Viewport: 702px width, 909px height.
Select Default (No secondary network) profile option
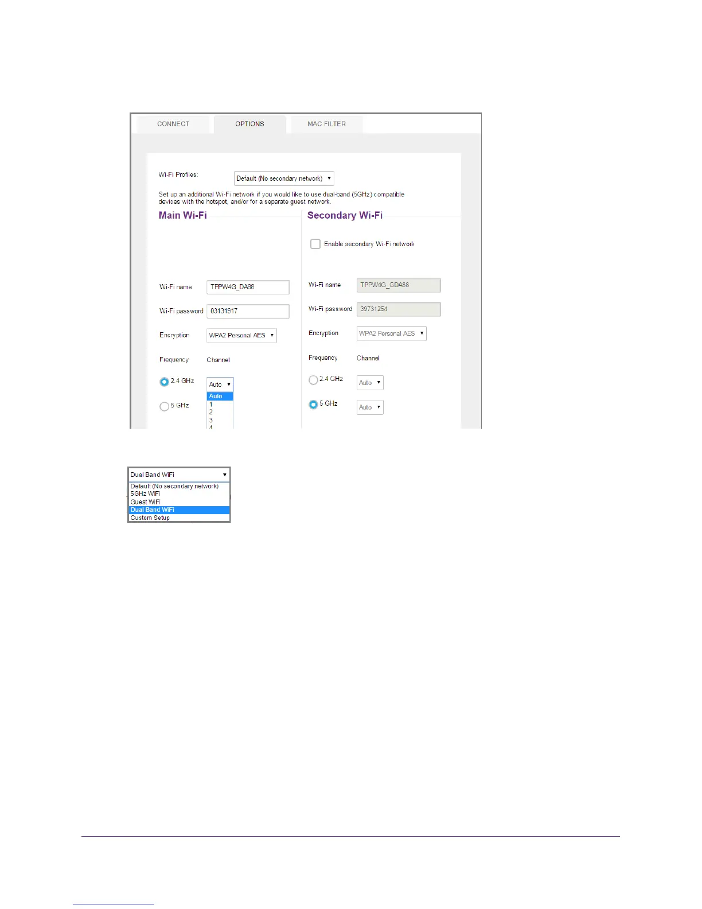(179, 486)
